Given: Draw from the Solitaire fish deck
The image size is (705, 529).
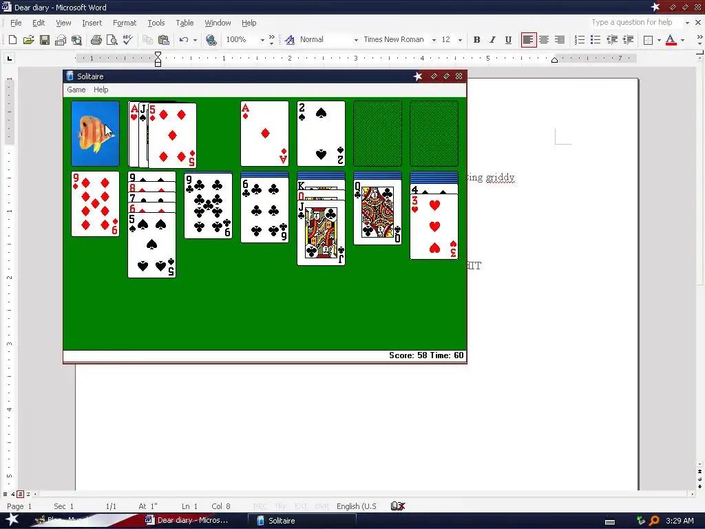Looking at the screenshot, I should (x=95, y=134).
